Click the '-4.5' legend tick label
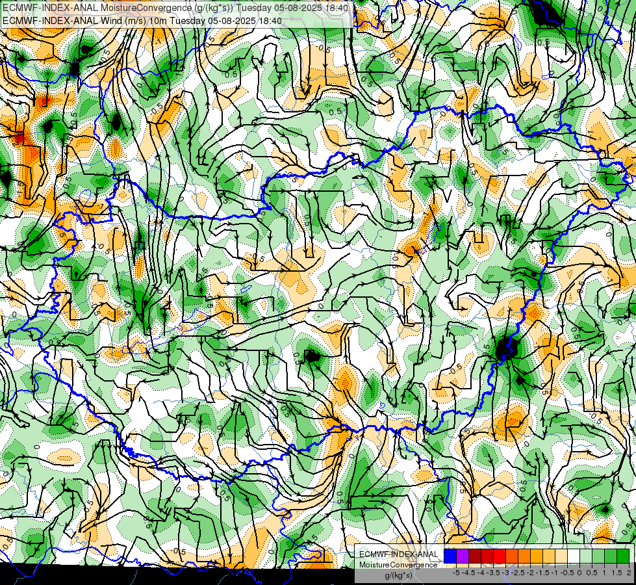636x585 pixels. coord(468,573)
